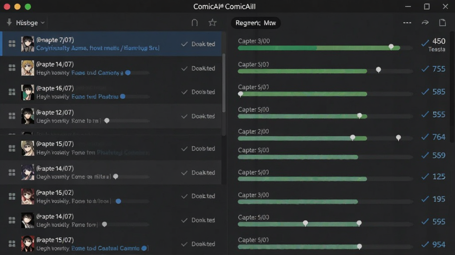
Task: Toggle the blue dot after 'Fone ted Peatras'
Action: tap(123, 97)
